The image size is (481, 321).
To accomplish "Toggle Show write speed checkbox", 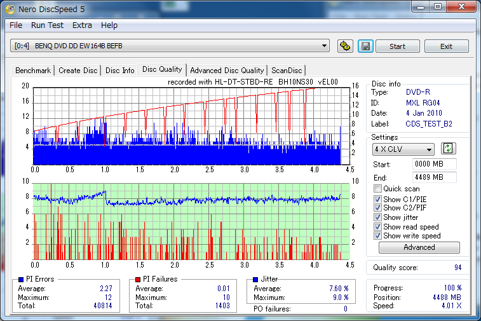I will pyautogui.click(x=378, y=236).
